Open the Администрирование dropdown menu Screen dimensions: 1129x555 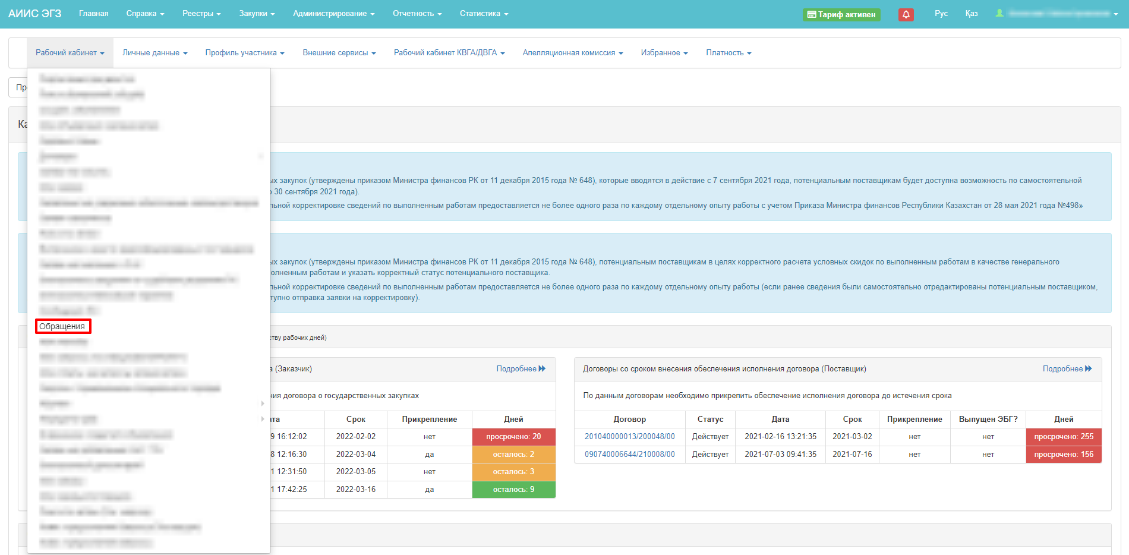(333, 14)
